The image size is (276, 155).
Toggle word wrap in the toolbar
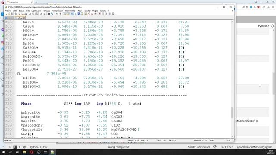click(72, 14)
